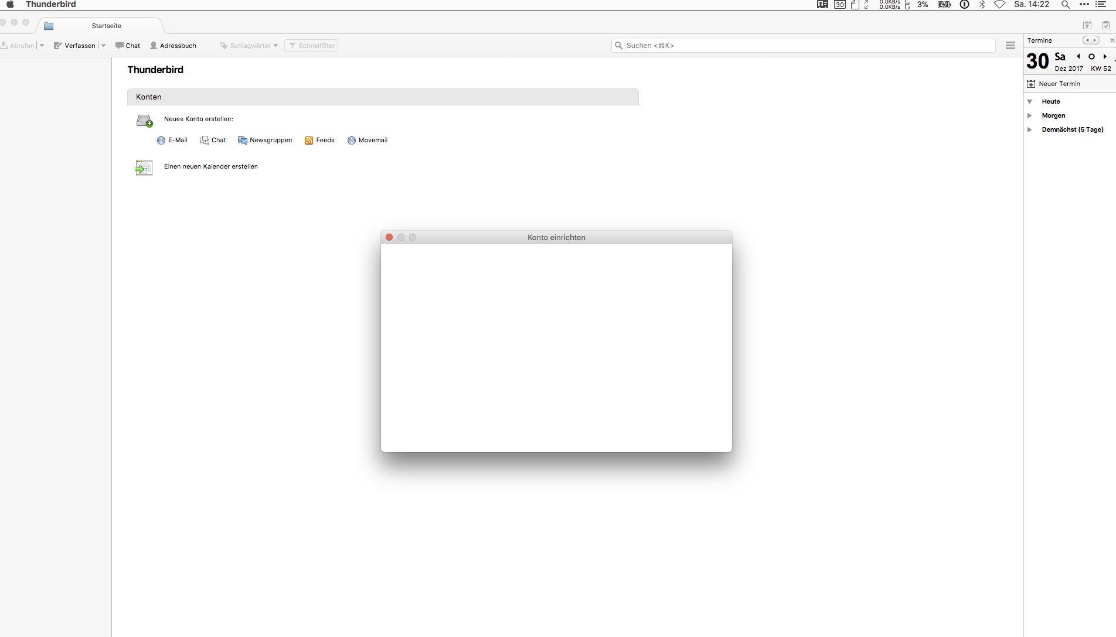Compose a new message with Verfassen
This screenshot has height=637, width=1116.
[x=74, y=46]
